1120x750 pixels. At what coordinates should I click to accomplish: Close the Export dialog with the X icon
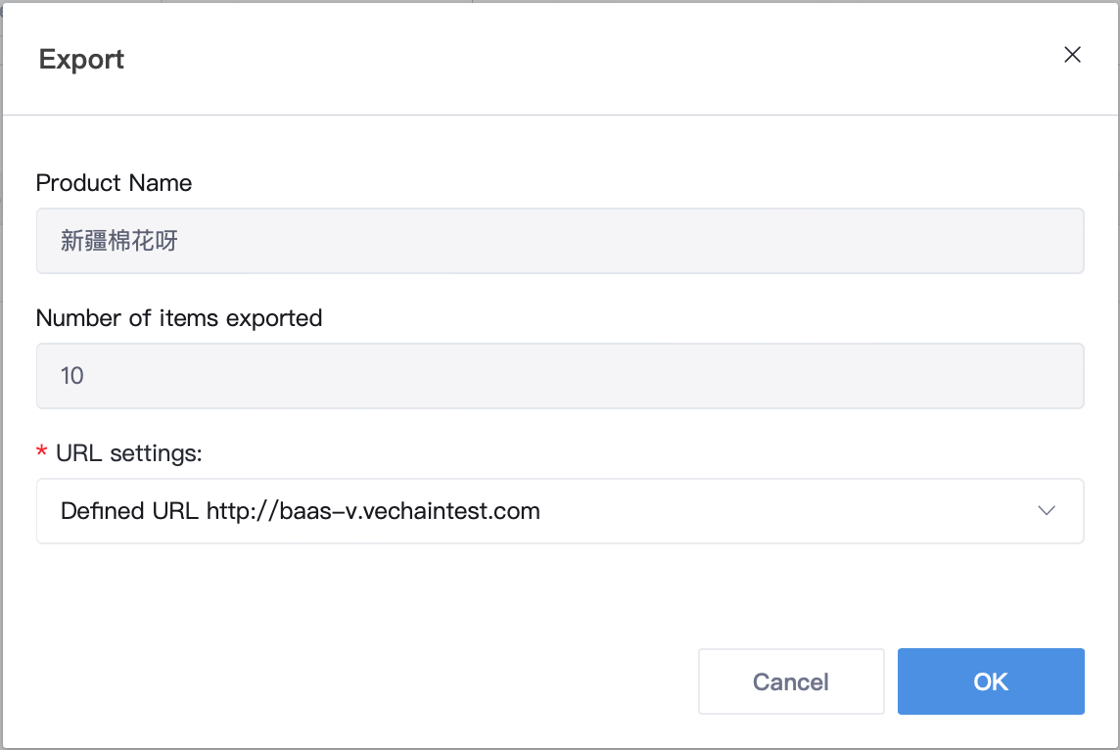tap(1071, 55)
